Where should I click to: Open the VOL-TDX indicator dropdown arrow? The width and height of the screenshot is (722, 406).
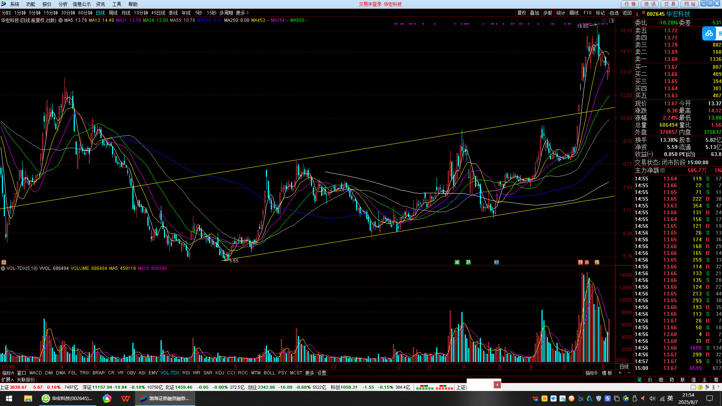point(3,268)
